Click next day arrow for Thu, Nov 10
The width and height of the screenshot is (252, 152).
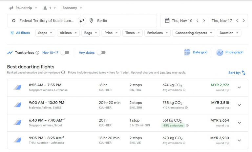pyautogui.click(x=204, y=21)
